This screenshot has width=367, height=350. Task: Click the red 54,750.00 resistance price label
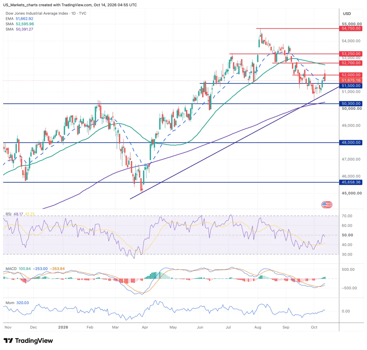click(x=351, y=28)
